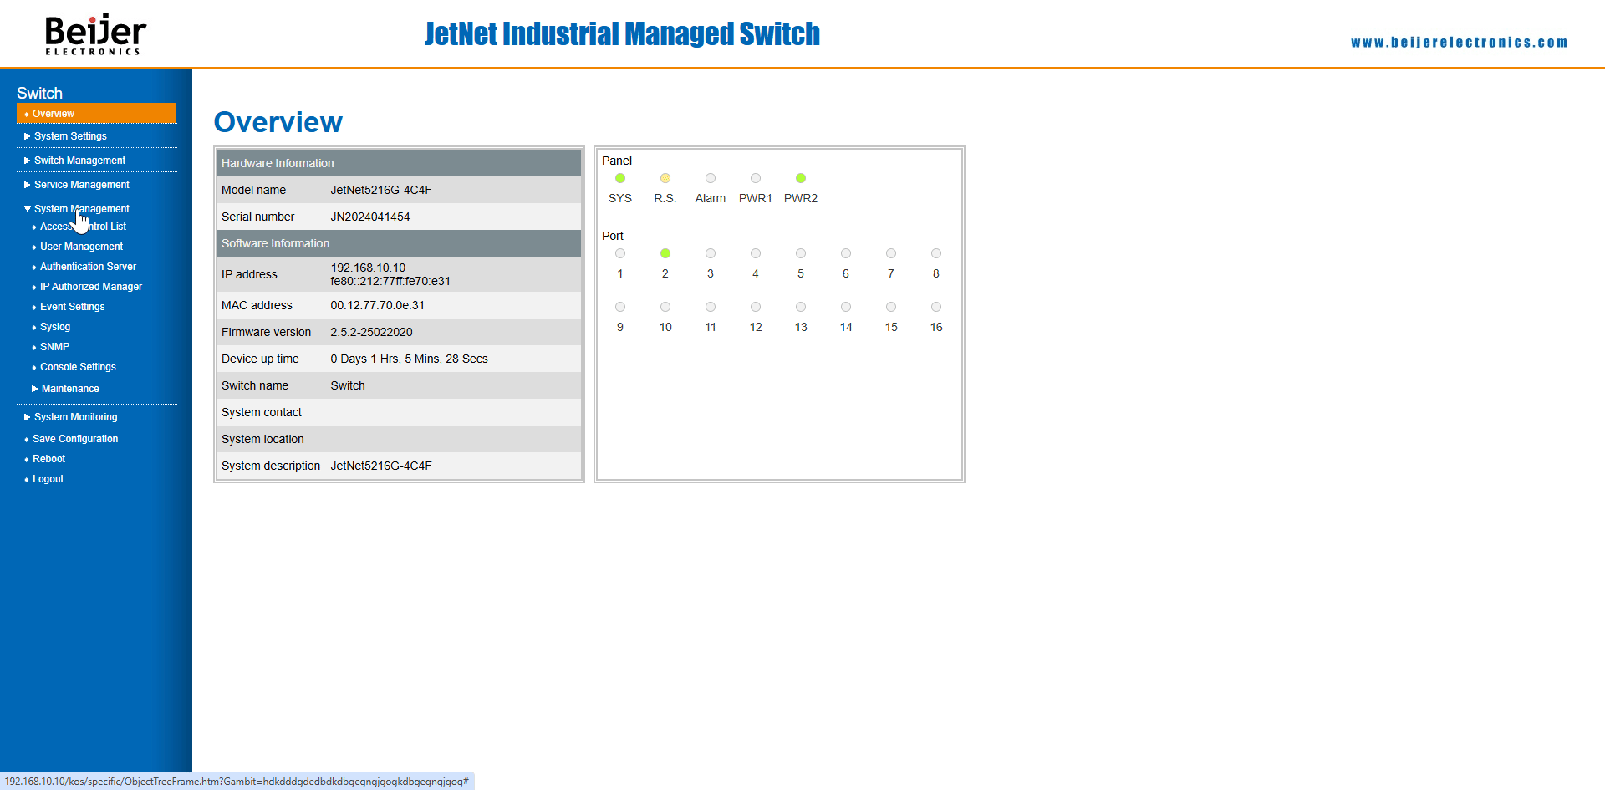1605x790 pixels.
Task: Click the Overview page heading
Action: [278, 122]
